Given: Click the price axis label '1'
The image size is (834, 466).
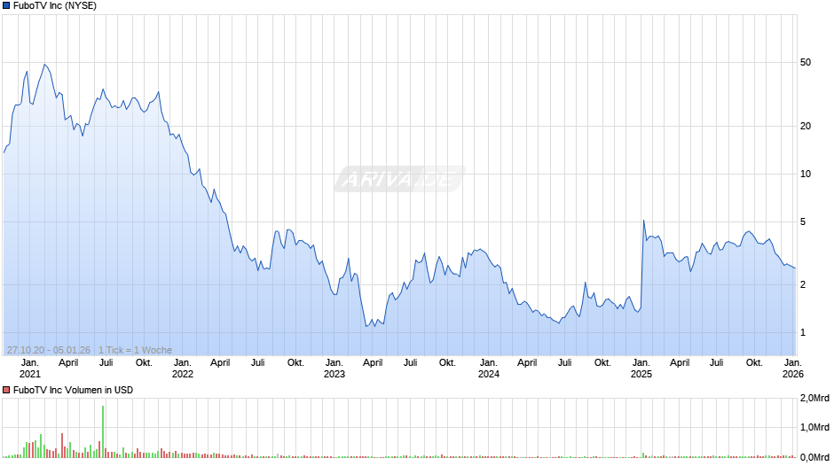Looking at the screenshot, I should pos(803,332).
